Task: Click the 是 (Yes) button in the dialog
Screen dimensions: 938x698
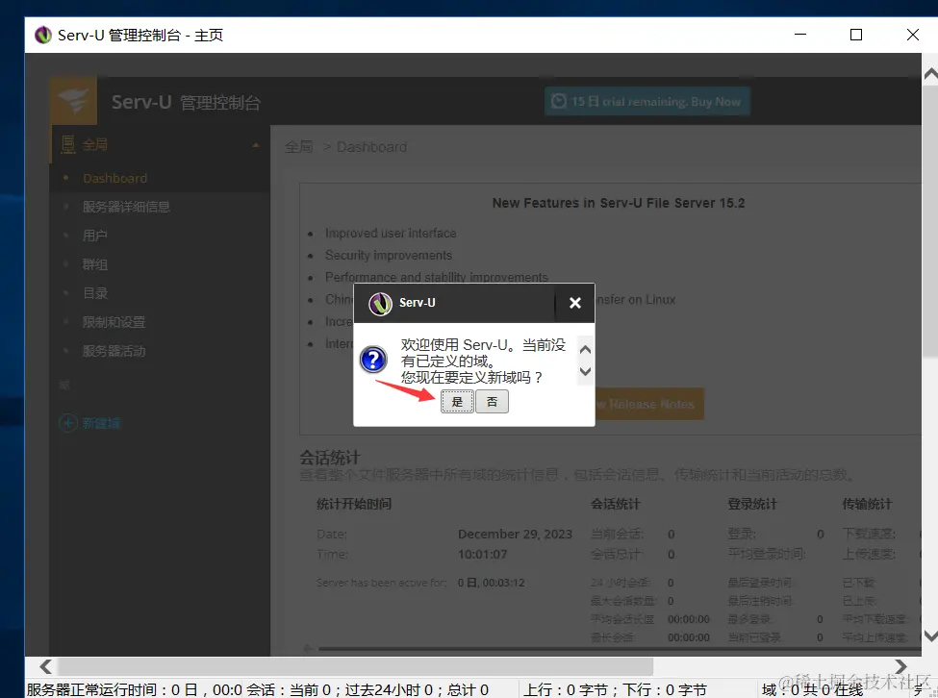Action: pos(457,402)
